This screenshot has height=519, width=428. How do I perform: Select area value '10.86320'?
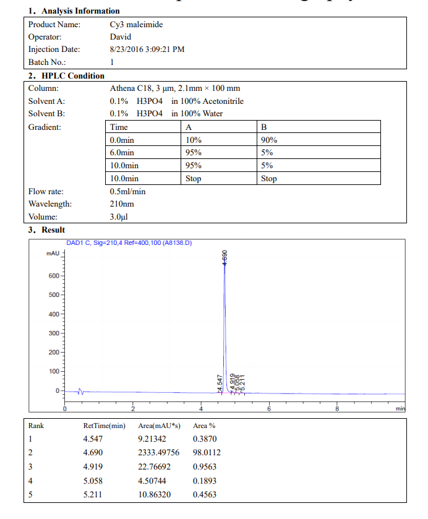tap(154, 494)
